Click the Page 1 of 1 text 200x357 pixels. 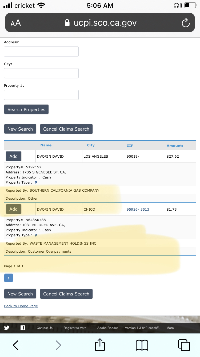[x=14, y=266]
